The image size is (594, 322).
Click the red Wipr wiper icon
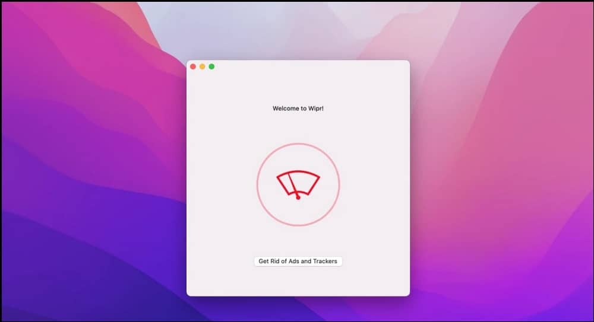298,184
